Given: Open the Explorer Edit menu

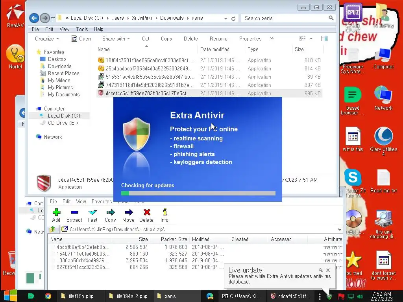Looking at the screenshot, I should tap(49, 29).
